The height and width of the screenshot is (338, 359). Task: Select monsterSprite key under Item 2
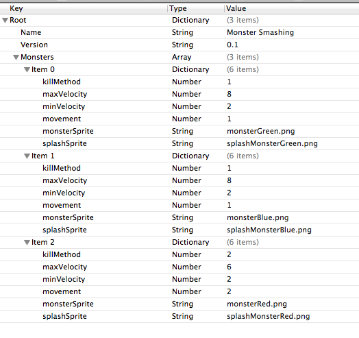[68, 304]
